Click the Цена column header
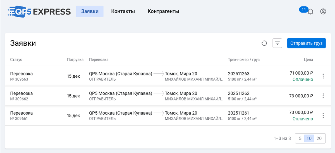 click(308, 60)
